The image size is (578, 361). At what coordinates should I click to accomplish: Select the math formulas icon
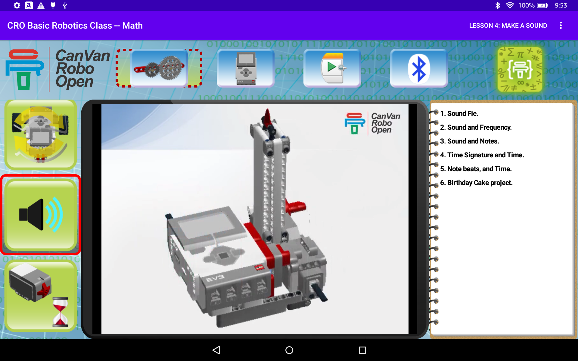click(519, 69)
